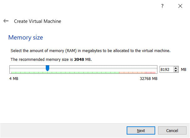
Task: Click the blue memory slider handle
Action: coord(48,68)
